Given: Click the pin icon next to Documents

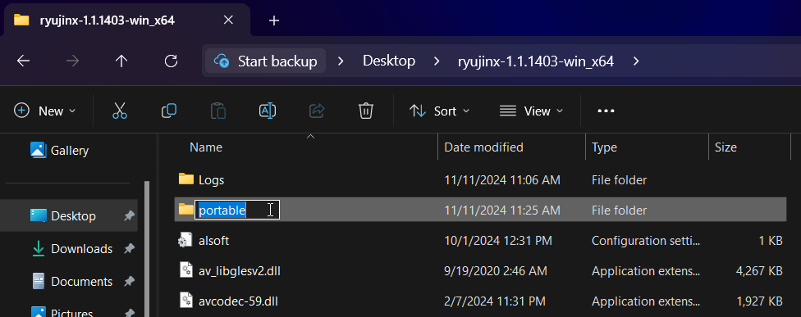Looking at the screenshot, I should tap(129, 281).
